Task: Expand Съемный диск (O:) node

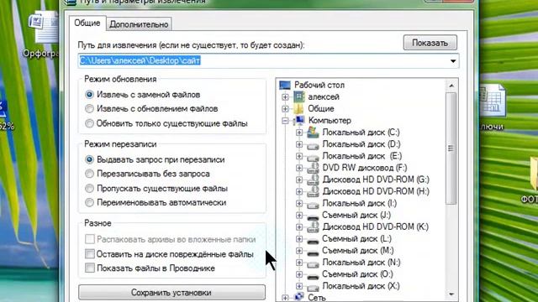Action: (x=299, y=274)
